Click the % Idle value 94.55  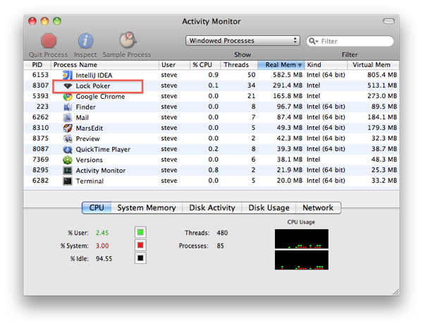(x=104, y=259)
